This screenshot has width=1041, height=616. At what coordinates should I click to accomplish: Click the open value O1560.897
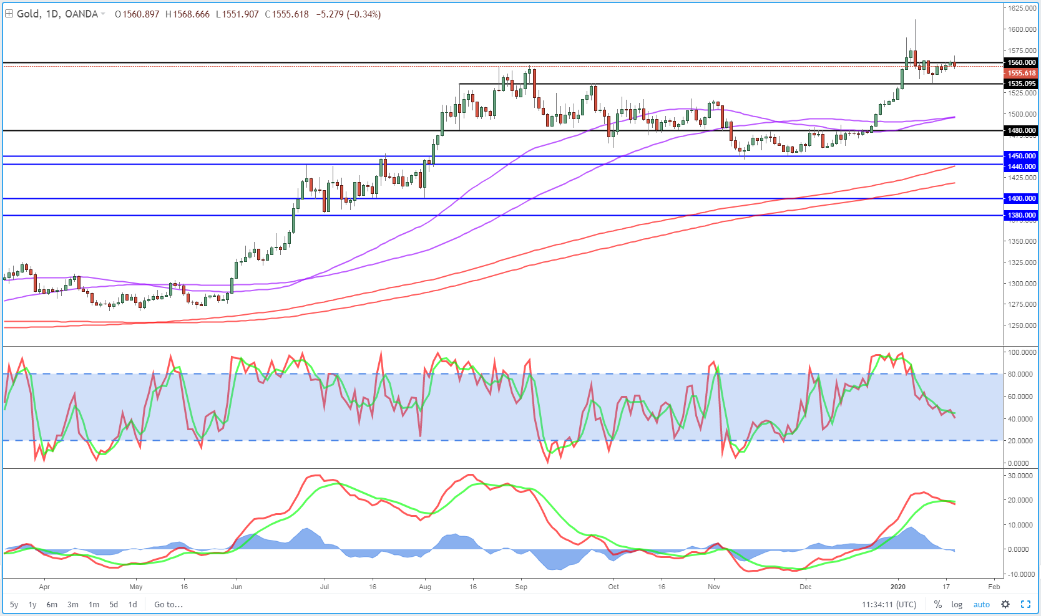[137, 14]
